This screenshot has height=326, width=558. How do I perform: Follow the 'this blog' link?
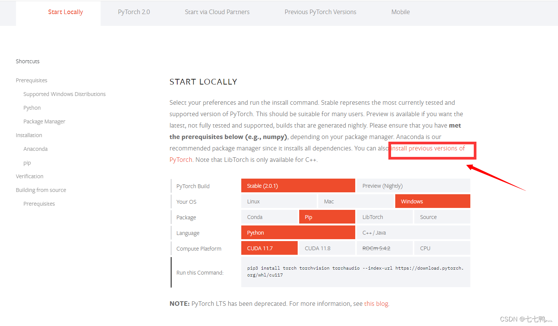pyautogui.click(x=376, y=304)
